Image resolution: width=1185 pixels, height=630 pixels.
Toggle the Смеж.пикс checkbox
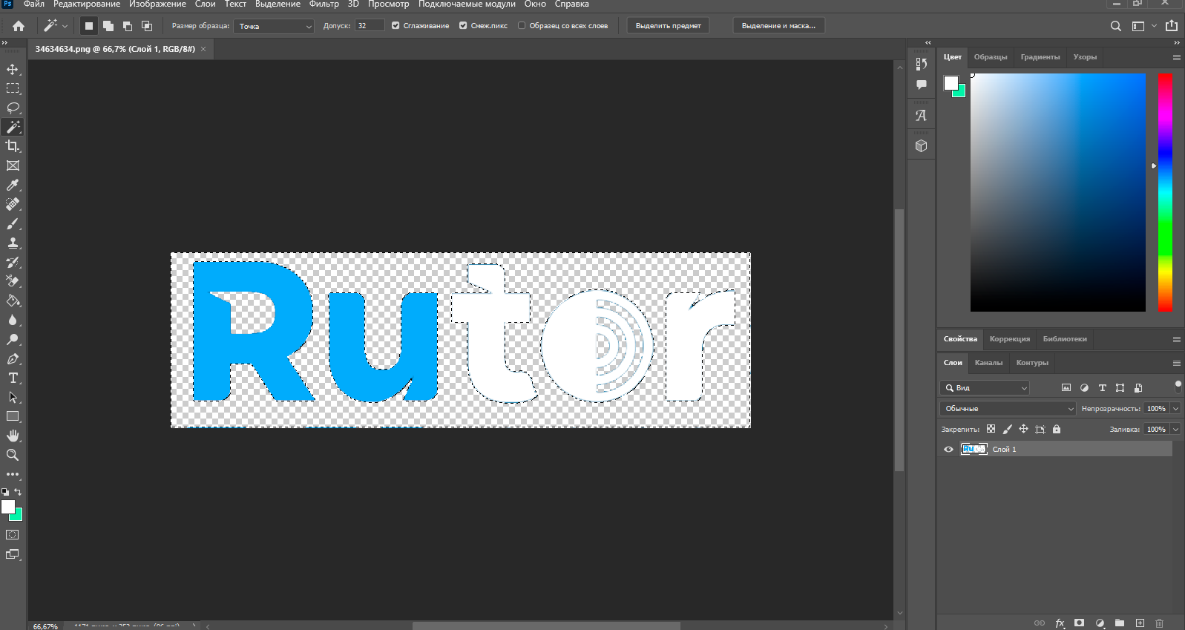pos(463,25)
